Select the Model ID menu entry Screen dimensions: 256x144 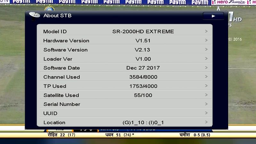(x=55, y=32)
